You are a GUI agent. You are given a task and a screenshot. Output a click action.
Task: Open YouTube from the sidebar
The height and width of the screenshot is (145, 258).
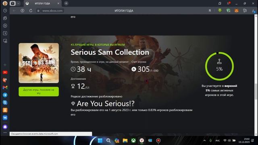(5, 72)
